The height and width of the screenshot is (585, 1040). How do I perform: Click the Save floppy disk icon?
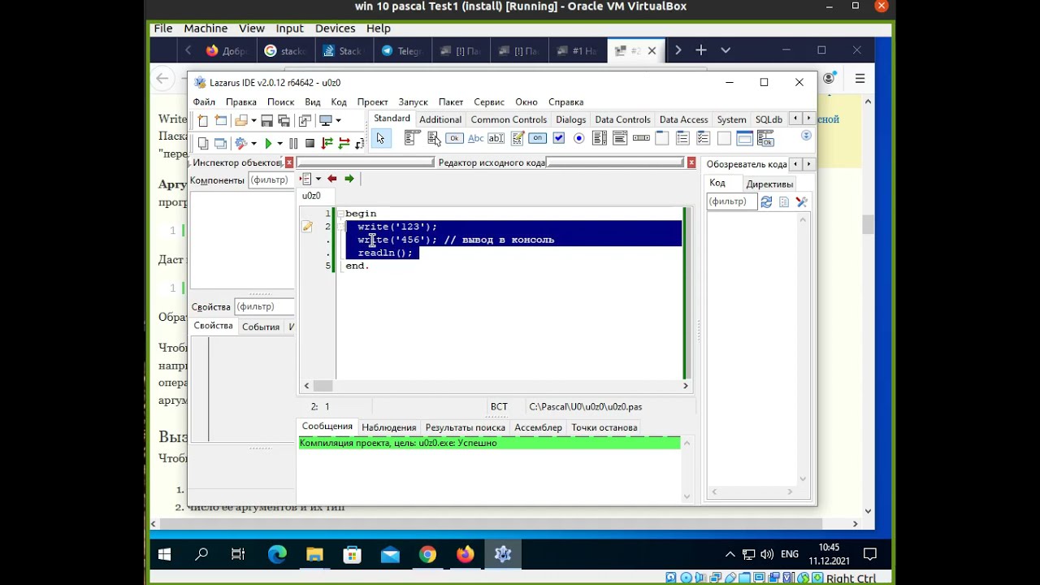pyautogui.click(x=266, y=120)
